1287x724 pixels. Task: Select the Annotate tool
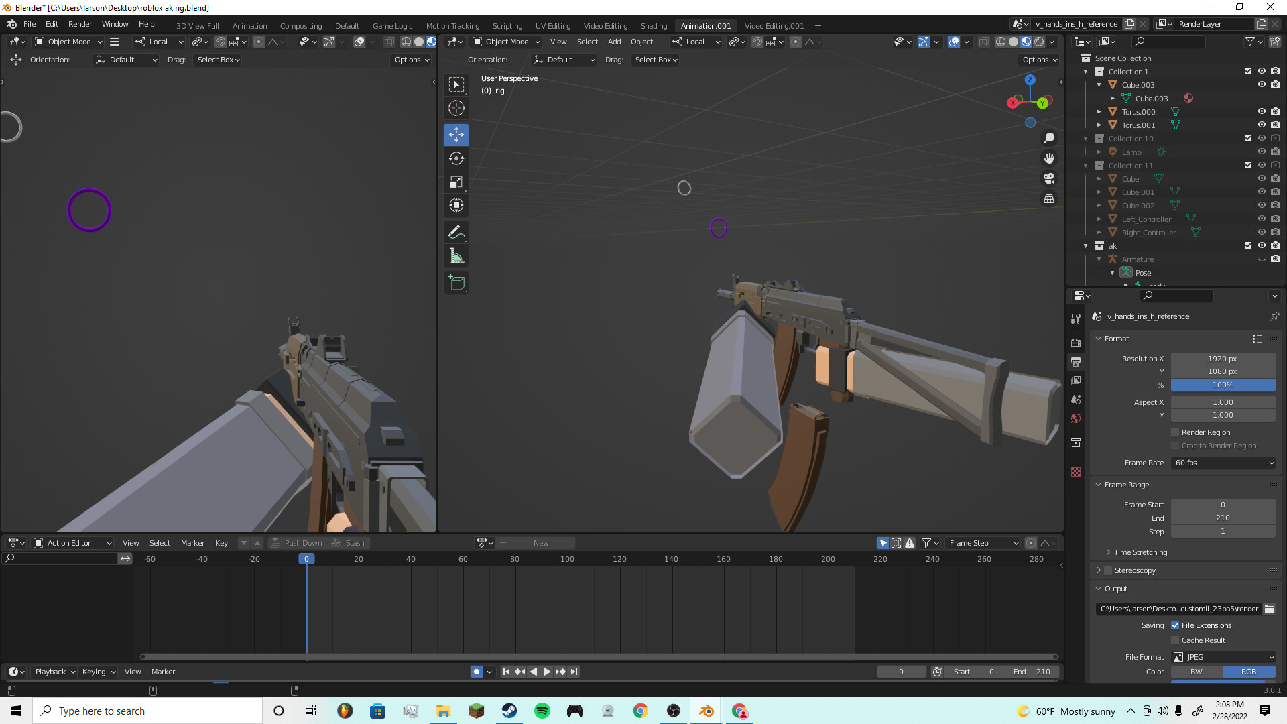[x=456, y=232]
